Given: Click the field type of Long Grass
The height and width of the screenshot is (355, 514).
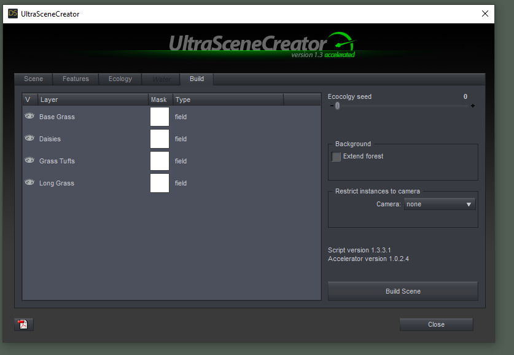Looking at the screenshot, I should (x=181, y=183).
